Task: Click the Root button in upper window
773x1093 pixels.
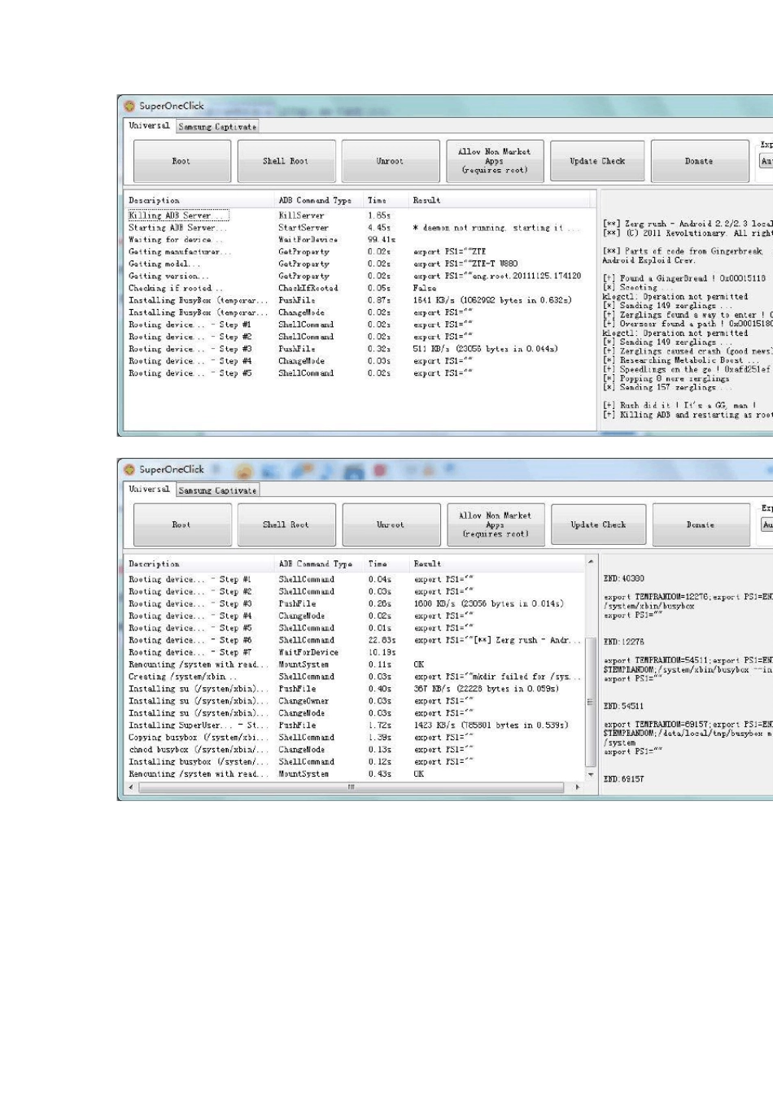Action: (182, 161)
